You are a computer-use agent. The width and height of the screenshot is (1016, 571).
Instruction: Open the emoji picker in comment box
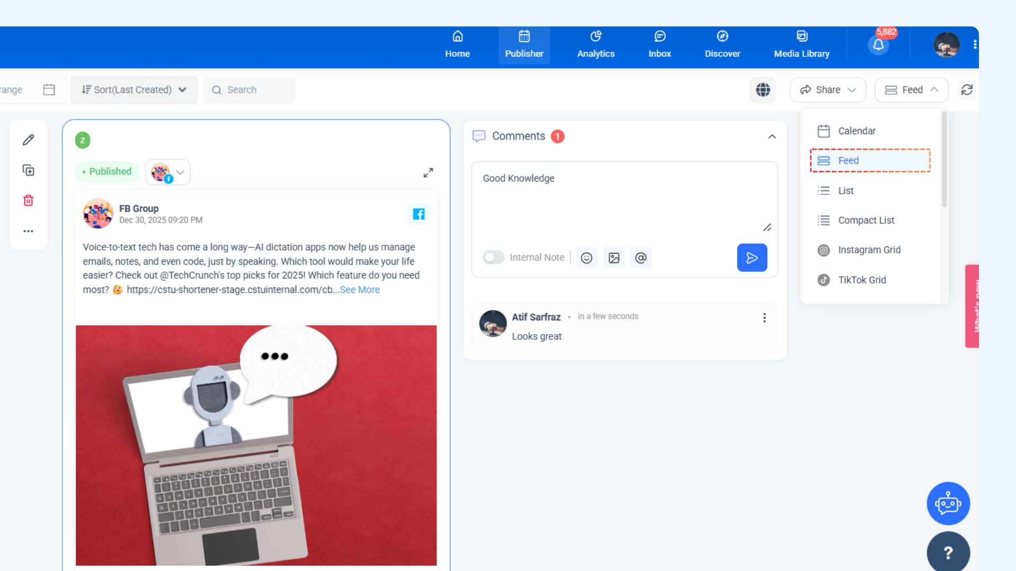586,258
